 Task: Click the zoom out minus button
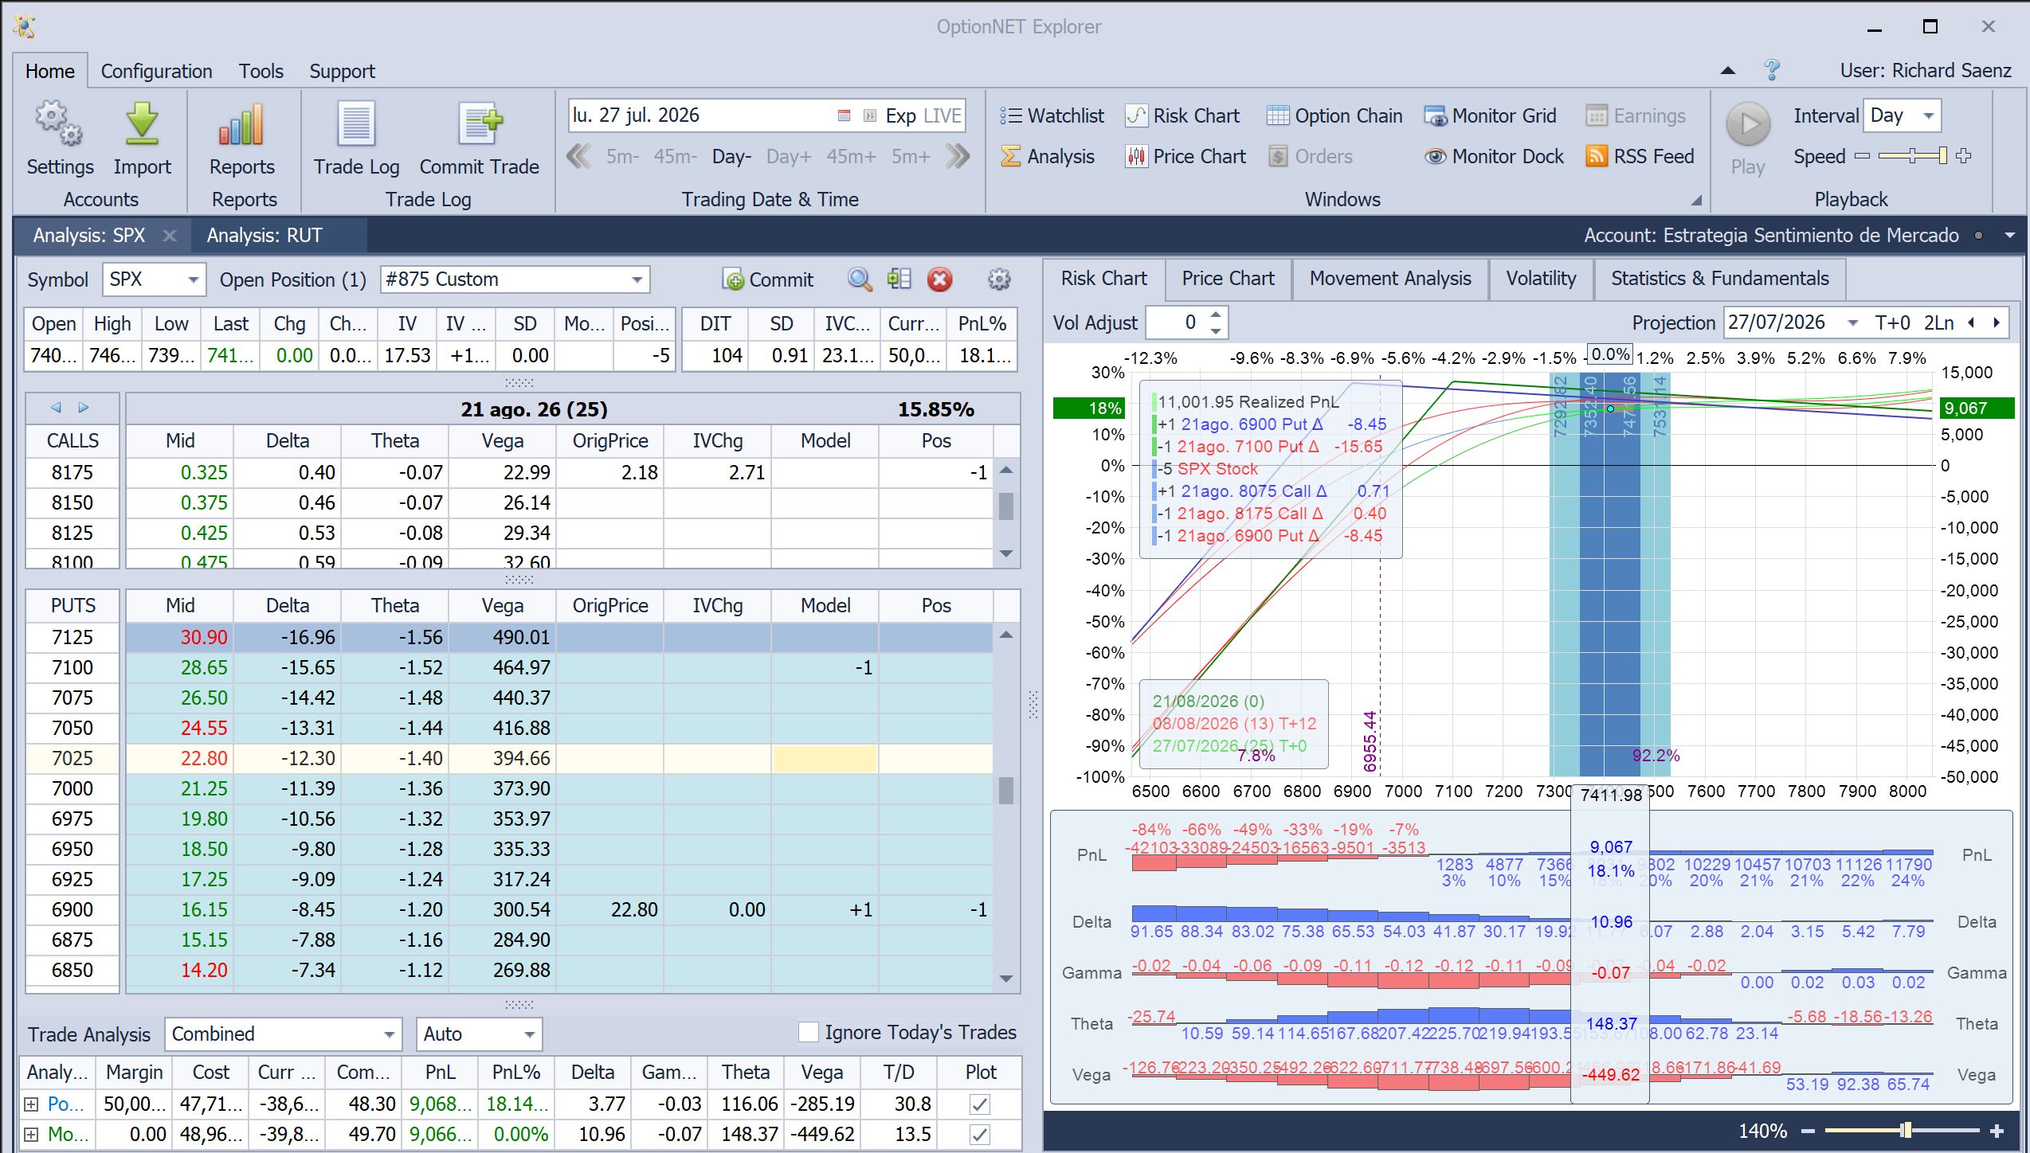coord(1808,1131)
